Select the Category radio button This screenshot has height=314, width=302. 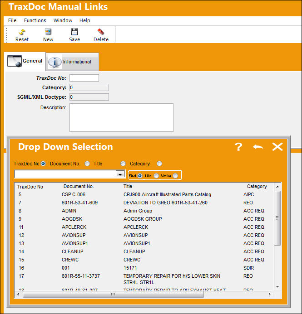click(x=159, y=164)
